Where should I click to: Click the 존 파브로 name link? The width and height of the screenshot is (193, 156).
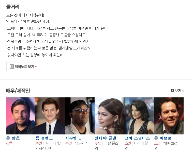(x=163, y=138)
